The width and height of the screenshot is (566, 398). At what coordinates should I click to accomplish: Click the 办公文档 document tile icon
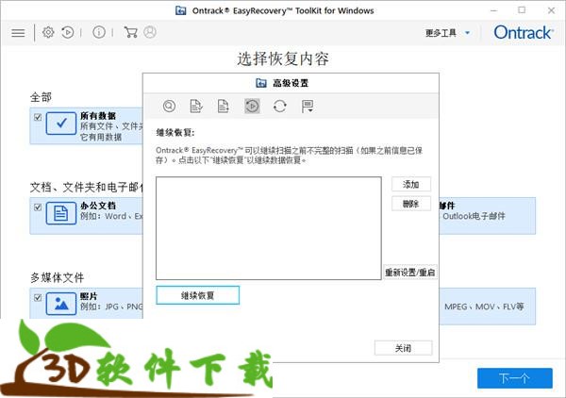(x=61, y=213)
